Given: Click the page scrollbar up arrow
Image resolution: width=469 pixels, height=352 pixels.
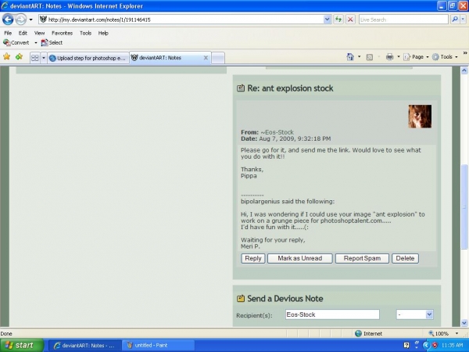Looking at the screenshot, I should click(464, 70).
